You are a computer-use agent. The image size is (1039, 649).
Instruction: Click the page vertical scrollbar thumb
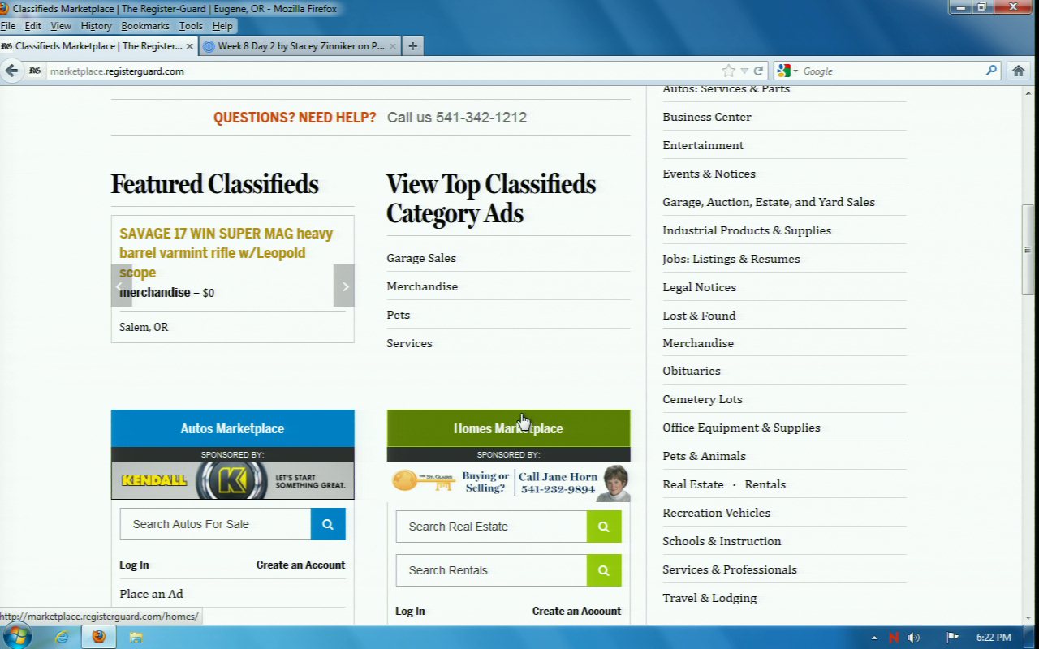[x=1028, y=250]
